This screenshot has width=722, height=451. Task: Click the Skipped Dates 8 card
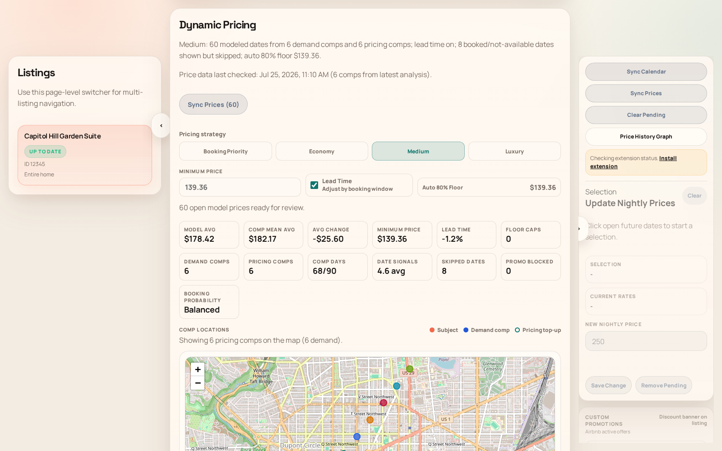(467, 267)
